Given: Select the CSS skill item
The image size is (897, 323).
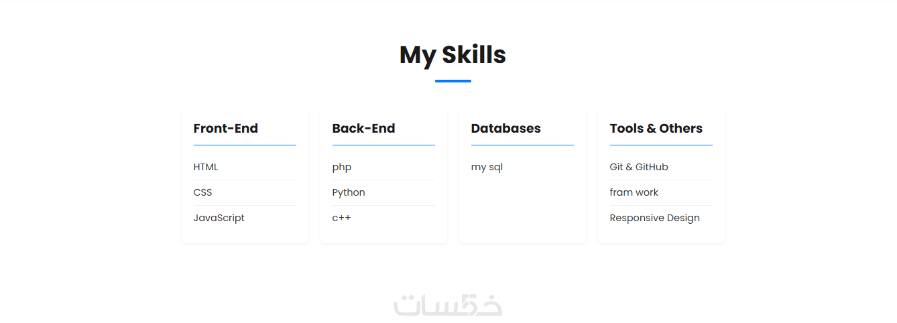Looking at the screenshot, I should [x=202, y=192].
